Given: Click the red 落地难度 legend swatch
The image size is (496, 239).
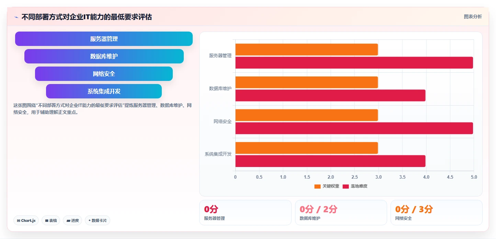Looking at the screenshot, I should pyautogui.click(x=346, y=187).
